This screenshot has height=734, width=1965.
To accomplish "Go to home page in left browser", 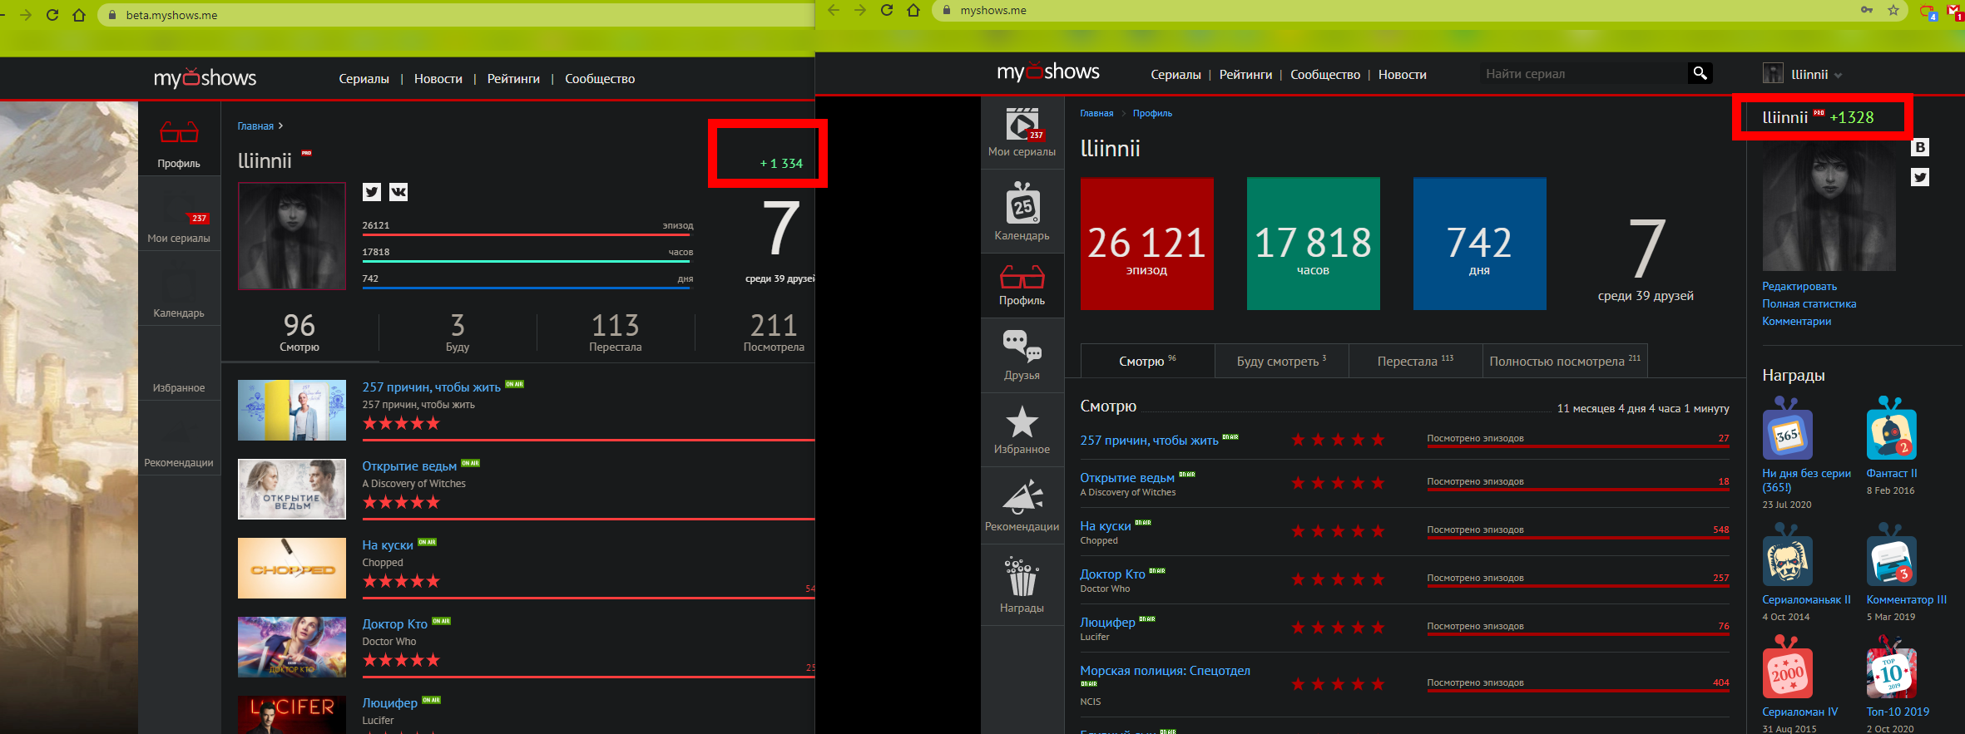I will coord(79,15).
